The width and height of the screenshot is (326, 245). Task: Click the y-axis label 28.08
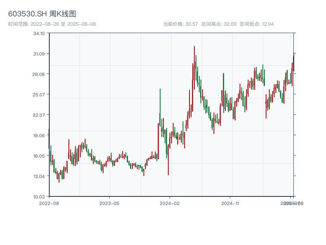39,74
